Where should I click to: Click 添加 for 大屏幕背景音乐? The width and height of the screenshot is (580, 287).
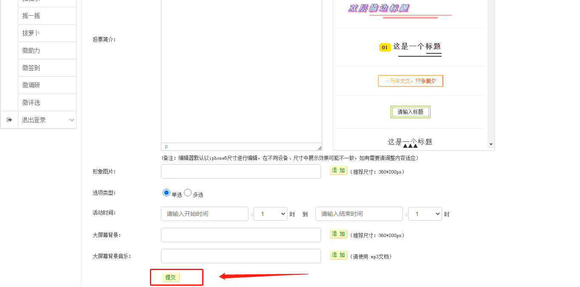tap(338, 255)
